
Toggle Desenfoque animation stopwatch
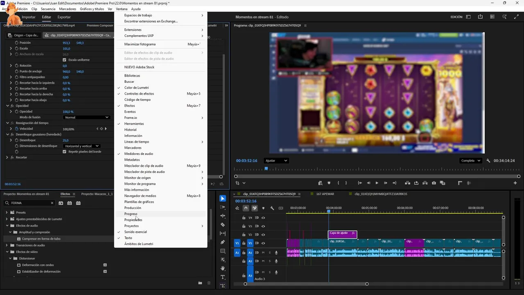click(16, 140)
